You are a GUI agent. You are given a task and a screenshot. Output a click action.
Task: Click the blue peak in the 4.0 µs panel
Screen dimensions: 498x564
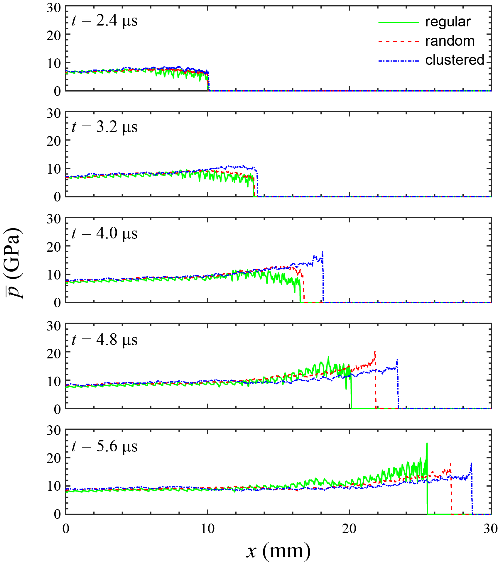(323, 252)
